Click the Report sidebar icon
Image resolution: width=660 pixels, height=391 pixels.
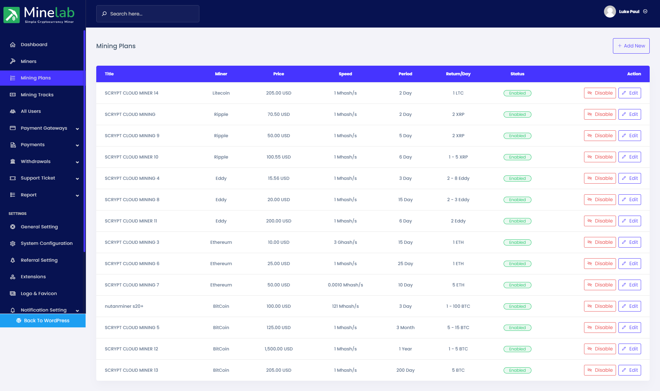pos(12,195)
